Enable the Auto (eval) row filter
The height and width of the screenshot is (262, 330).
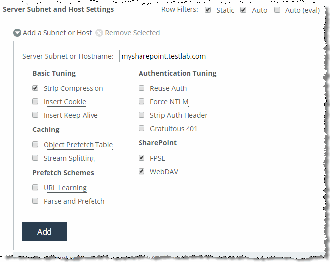[277, 10]
